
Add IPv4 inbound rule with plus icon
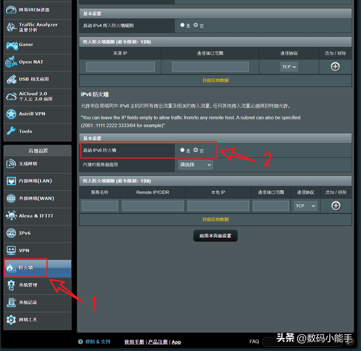pos(335,67)
